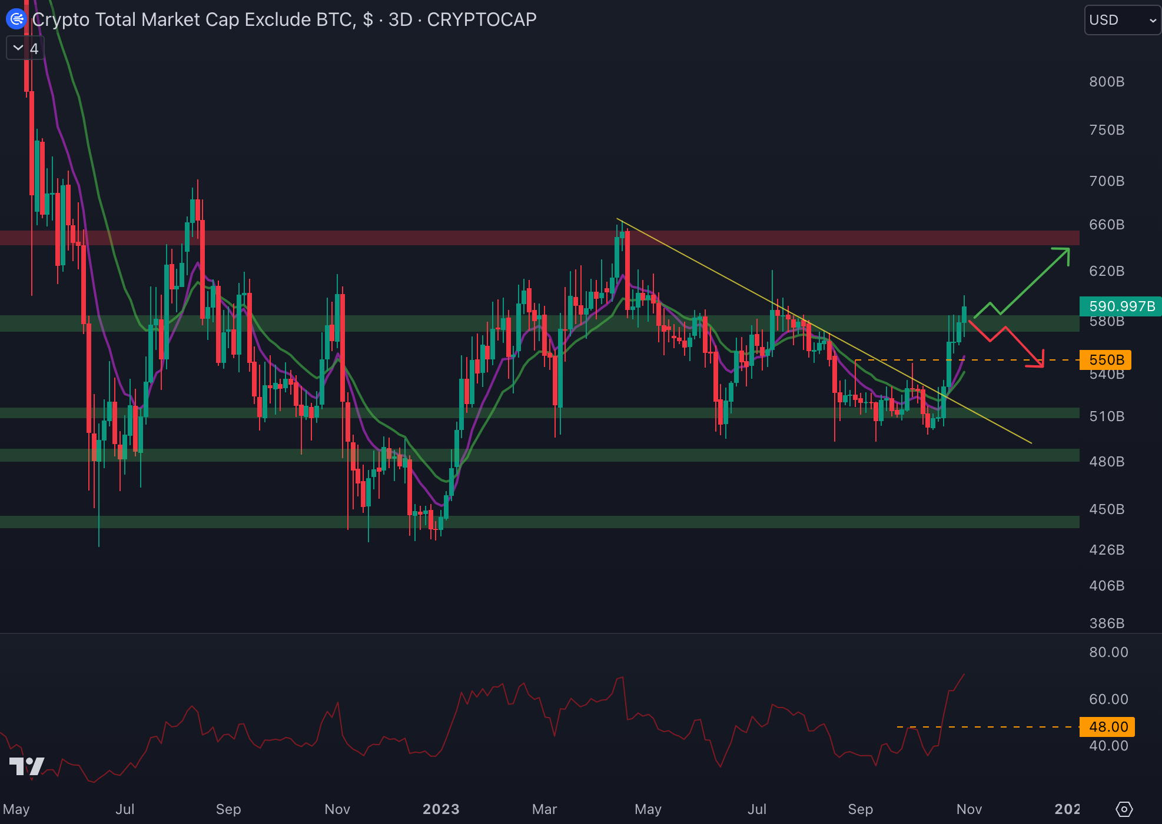Click the 2023 label on time axis
1162x824 pixels.
pos(441,809)
